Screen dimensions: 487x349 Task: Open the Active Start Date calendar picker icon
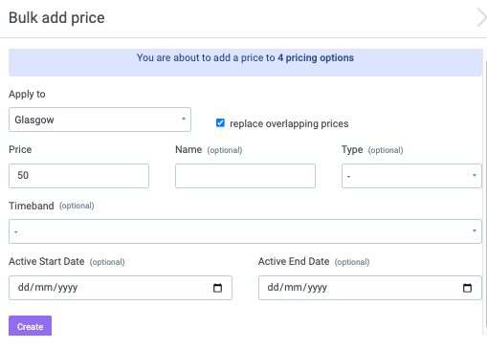point(217,288)
